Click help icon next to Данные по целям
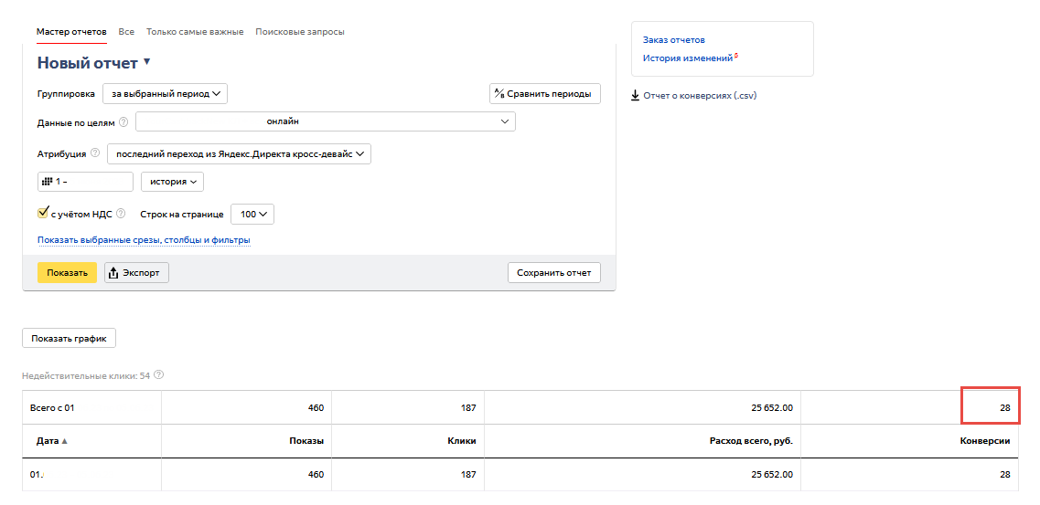This screenshot has height=505, width=1040. click(x=123, y=122)
